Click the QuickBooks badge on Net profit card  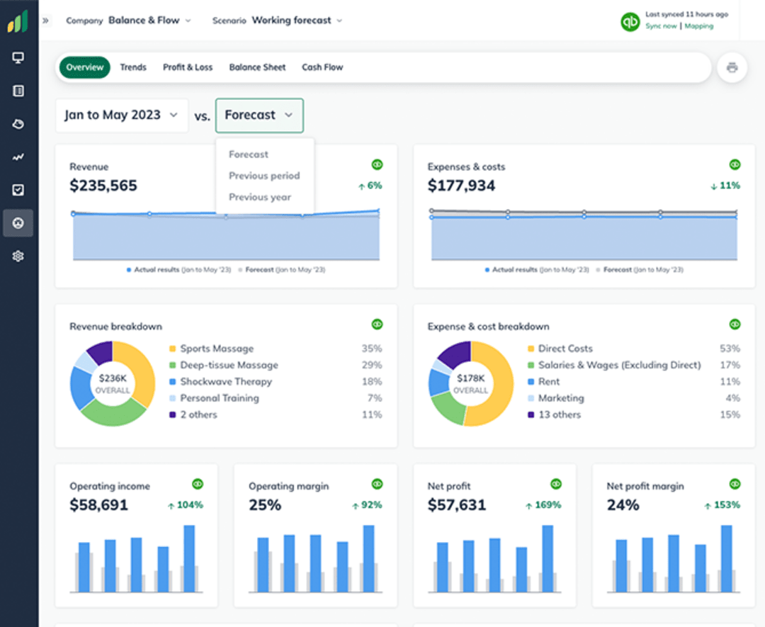tap(556, 484)
